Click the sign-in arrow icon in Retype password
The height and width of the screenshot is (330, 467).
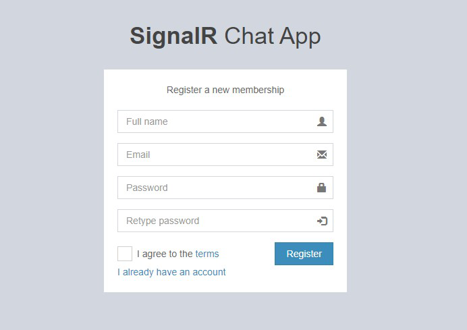322,221
